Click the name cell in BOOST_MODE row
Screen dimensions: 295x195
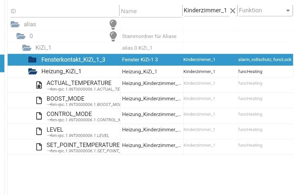[151, 99]
